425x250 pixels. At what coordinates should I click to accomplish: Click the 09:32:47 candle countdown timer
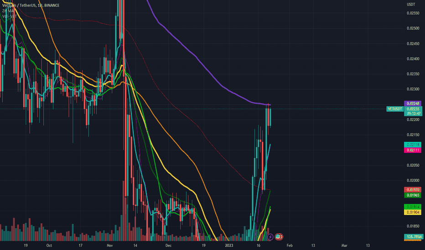coord(413,114)
